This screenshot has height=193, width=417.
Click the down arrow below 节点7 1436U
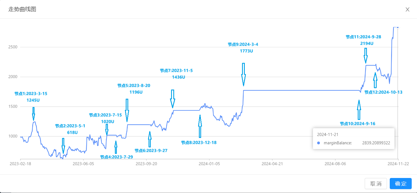pyautogui.click(x=172, y=99)
